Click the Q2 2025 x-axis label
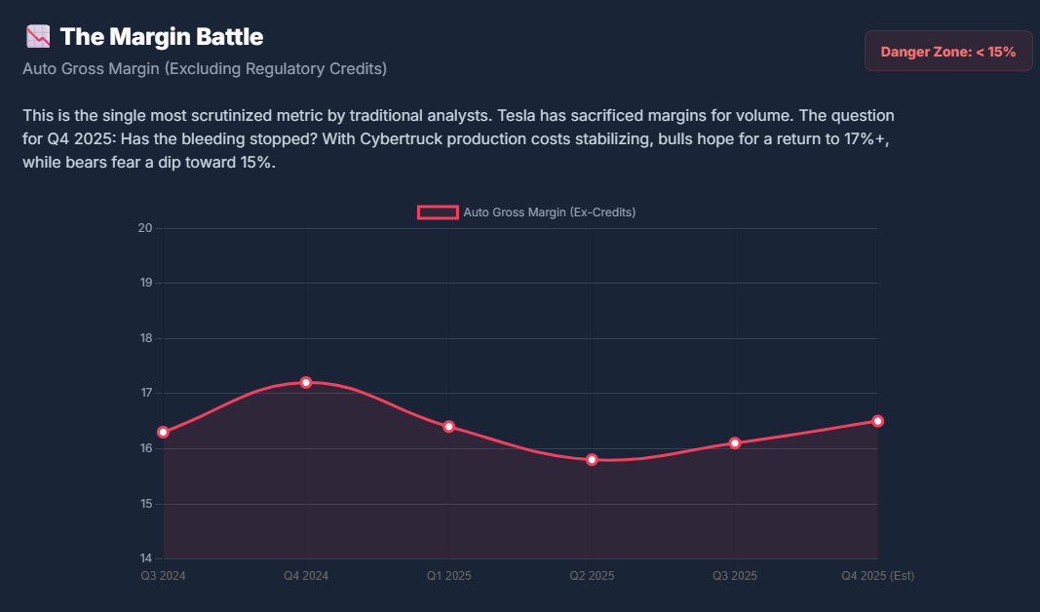 pyautogui.click(x=592, y=576)
